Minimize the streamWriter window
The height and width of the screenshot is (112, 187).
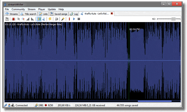point(164,4)
